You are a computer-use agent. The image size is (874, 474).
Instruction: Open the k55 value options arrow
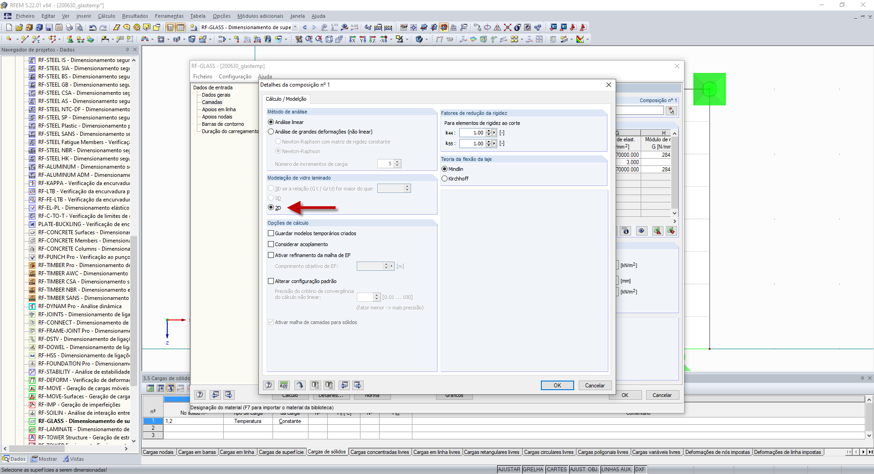(494, 144)
